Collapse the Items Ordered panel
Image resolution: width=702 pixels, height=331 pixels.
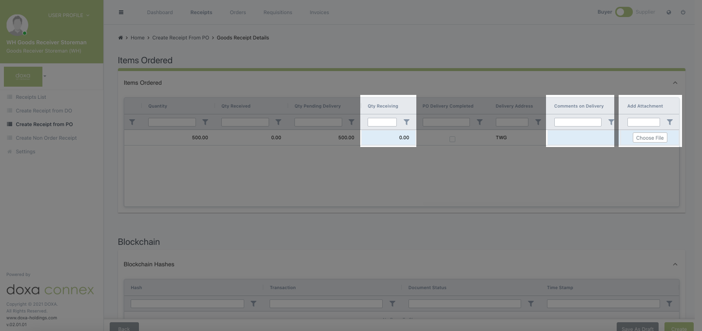675,83
